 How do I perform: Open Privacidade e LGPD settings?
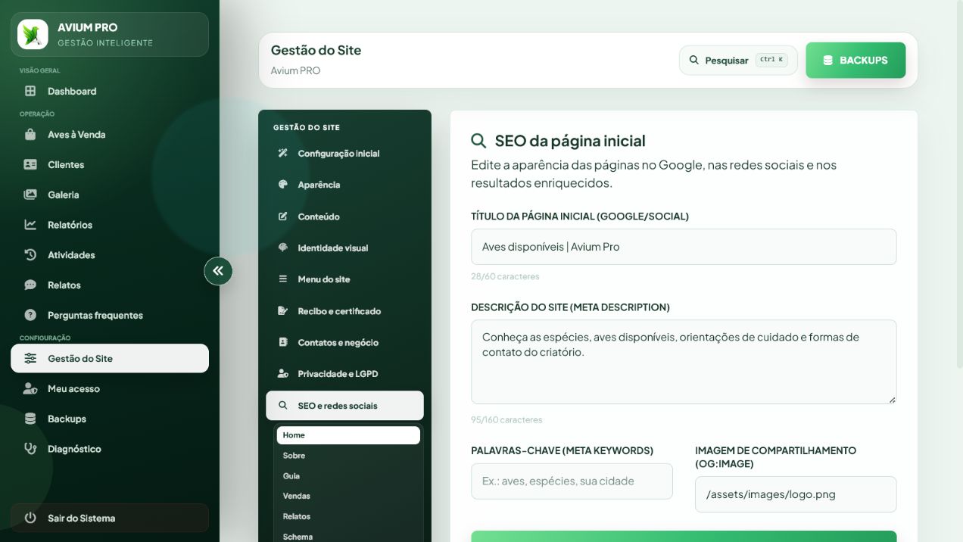coord(344,374)
